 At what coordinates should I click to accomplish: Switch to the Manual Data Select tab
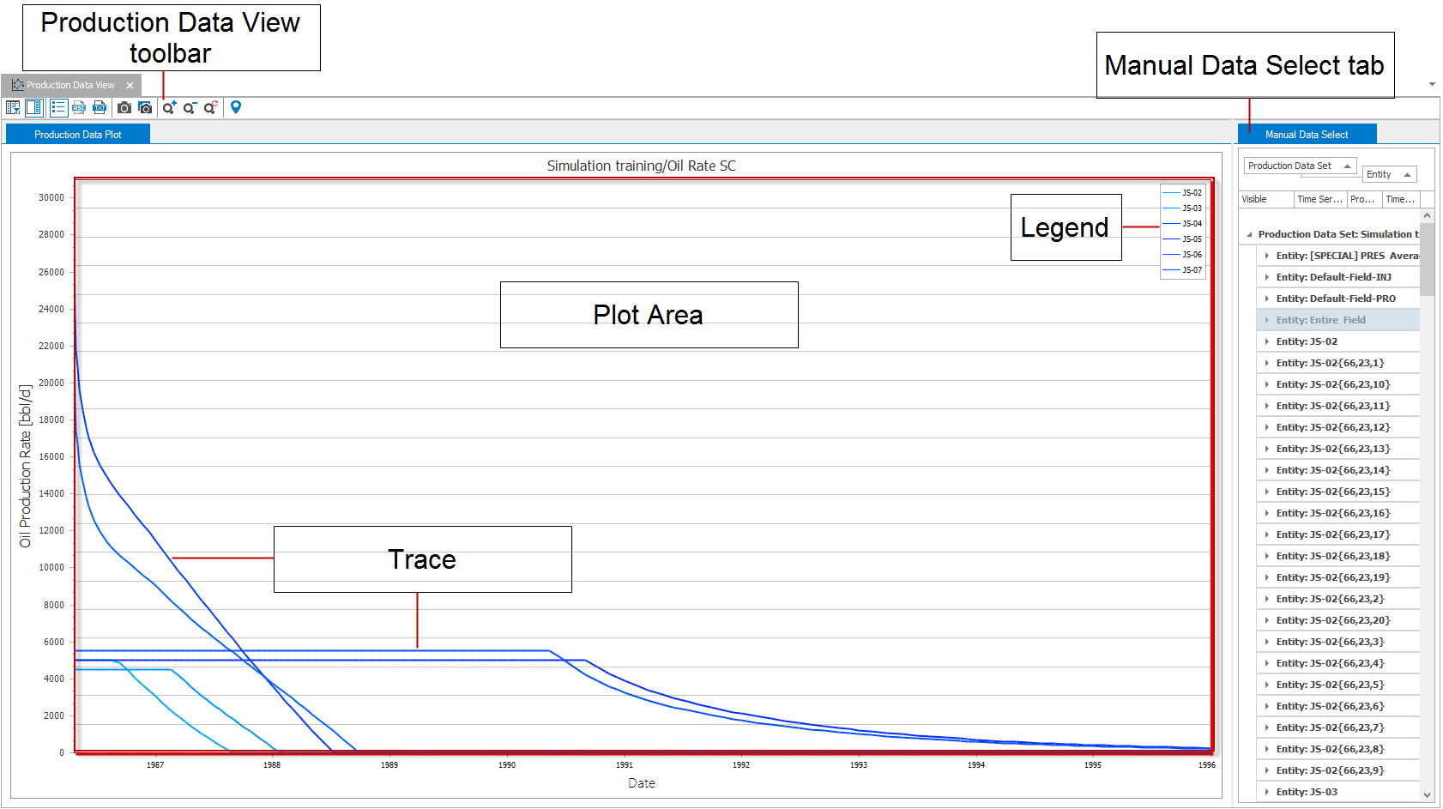point(1306,135)
